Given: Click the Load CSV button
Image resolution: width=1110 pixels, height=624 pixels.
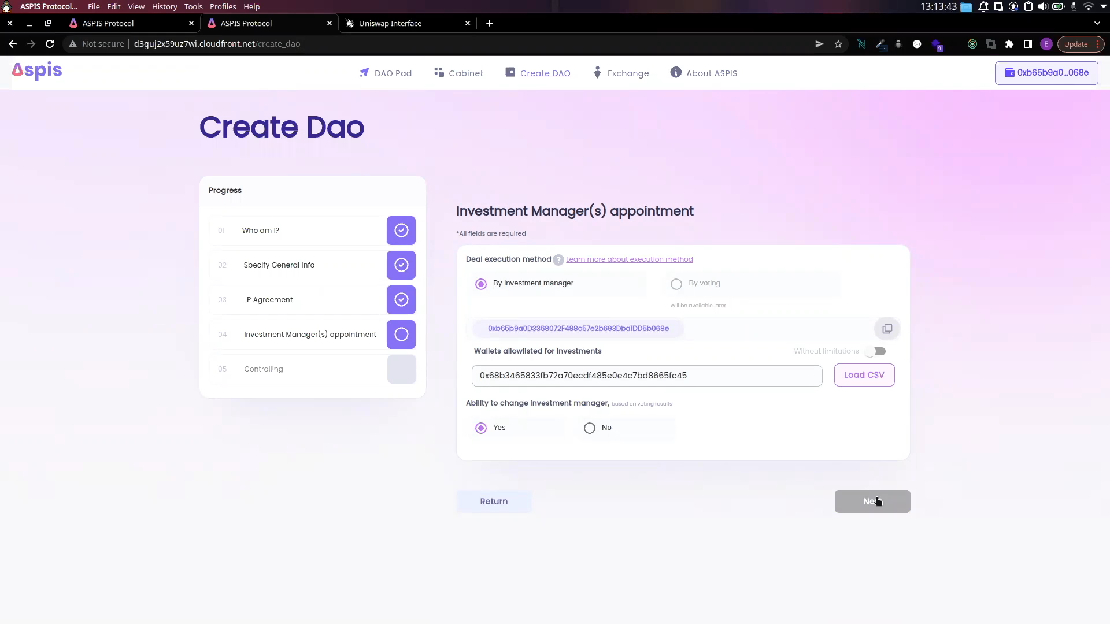Looking at the screenshot, I should [x=864, y=375].
